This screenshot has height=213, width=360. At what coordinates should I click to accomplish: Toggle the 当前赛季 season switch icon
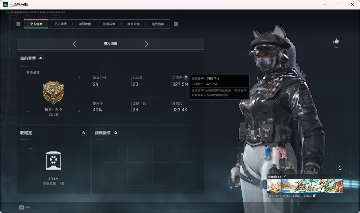click(x=41, y=58)
